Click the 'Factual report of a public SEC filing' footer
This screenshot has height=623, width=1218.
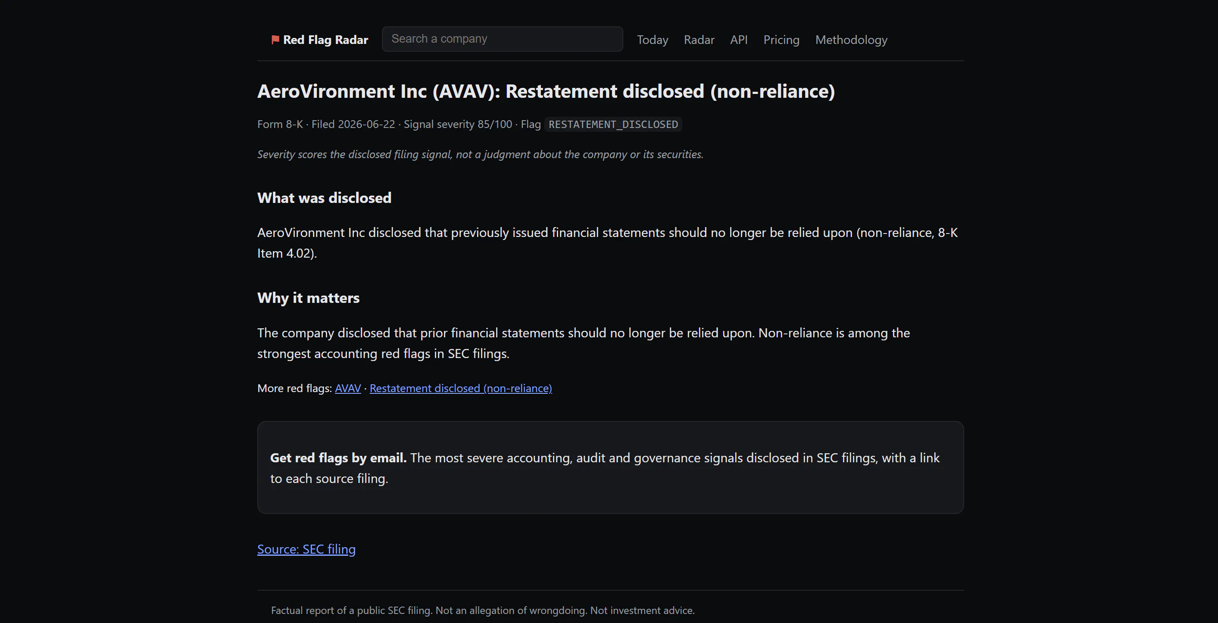(x=483, y=610)
